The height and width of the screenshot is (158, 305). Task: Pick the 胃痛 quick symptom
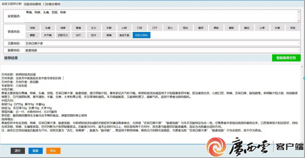78,28
